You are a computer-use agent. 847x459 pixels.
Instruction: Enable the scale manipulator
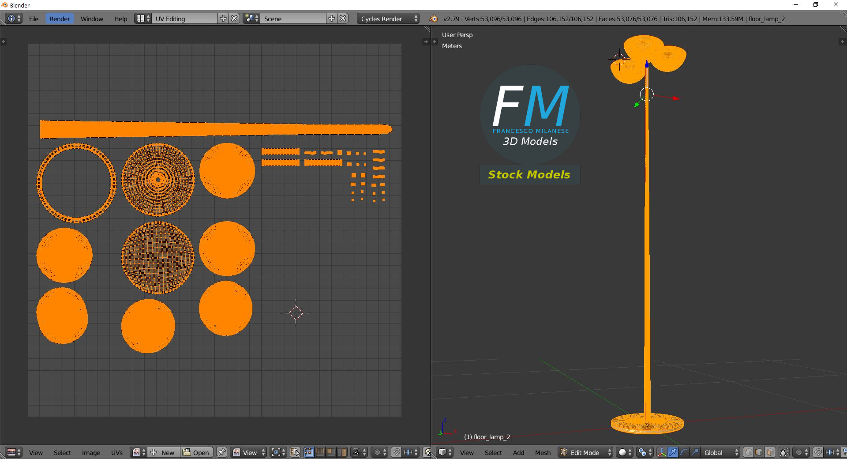(x=695, y=452)
